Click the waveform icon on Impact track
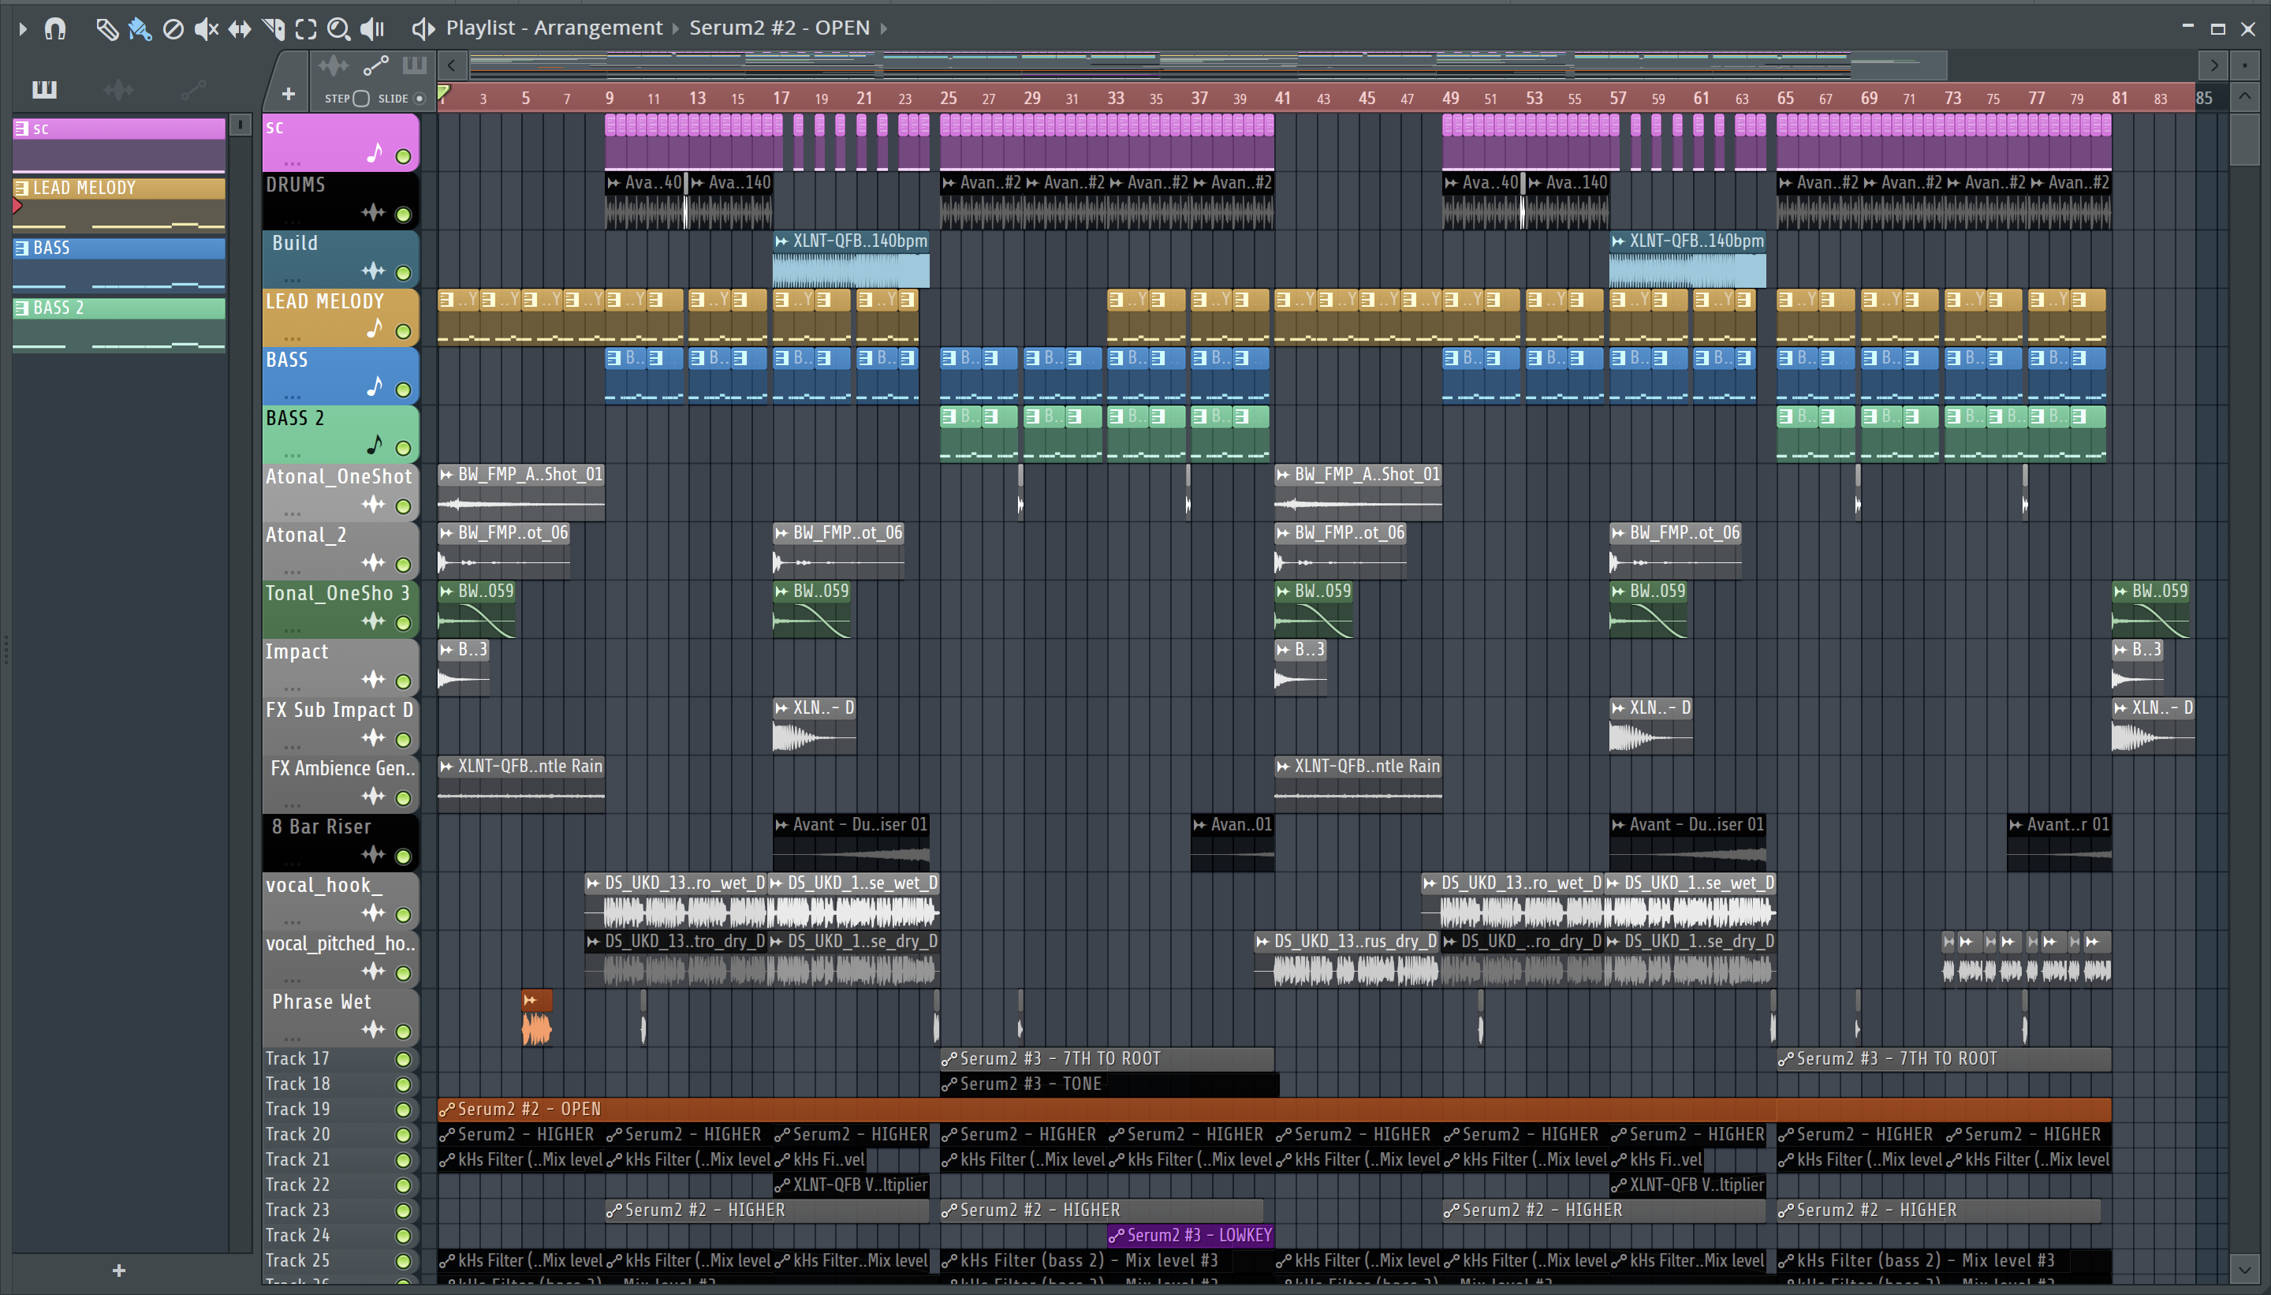The width and height of the screenshot is (2271, 1295). click(374, 680)
